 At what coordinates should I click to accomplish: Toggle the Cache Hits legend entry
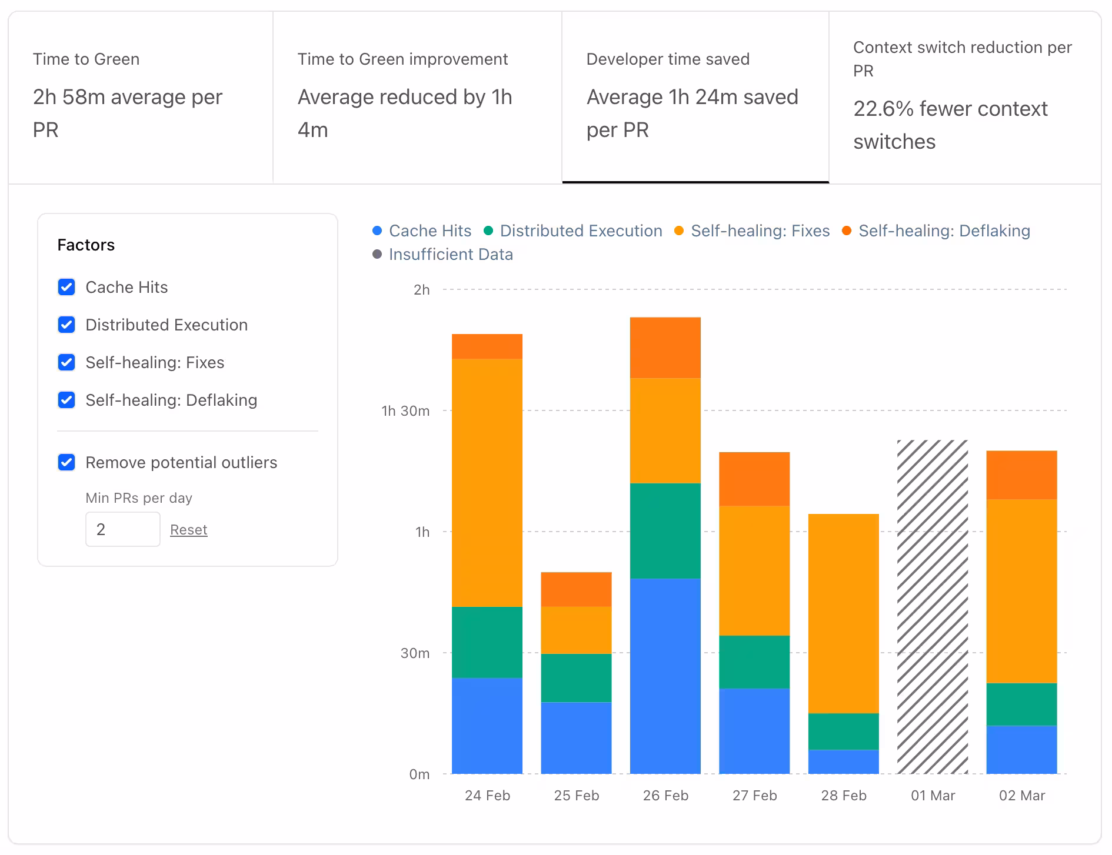point(429,231)
